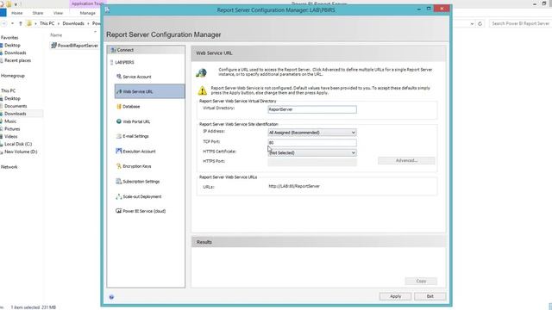Click This PC header in navigation pane
Viewport: 552px width, 310px height.
(x=8, y=90)
